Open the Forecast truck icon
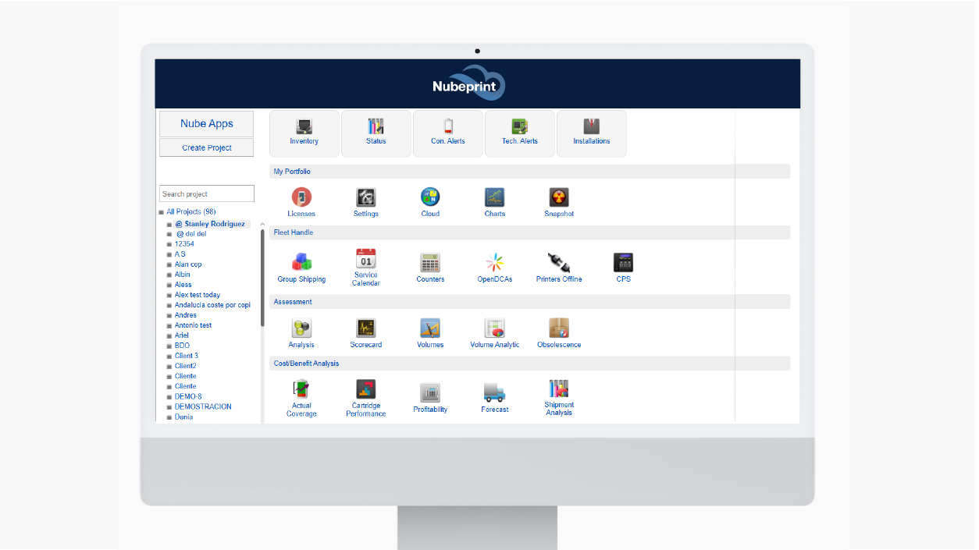 click(x=495, y=392)
